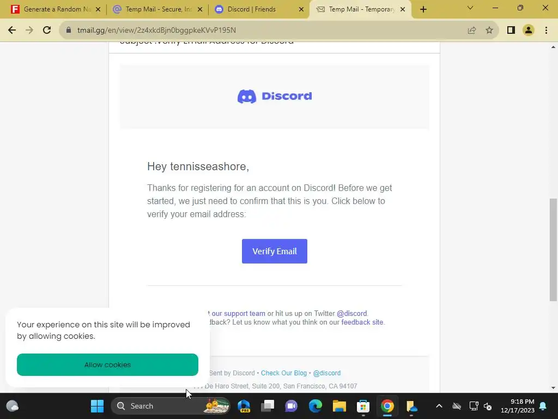
Task: Expand the tab search chevron
Action: tap(470, 8)
